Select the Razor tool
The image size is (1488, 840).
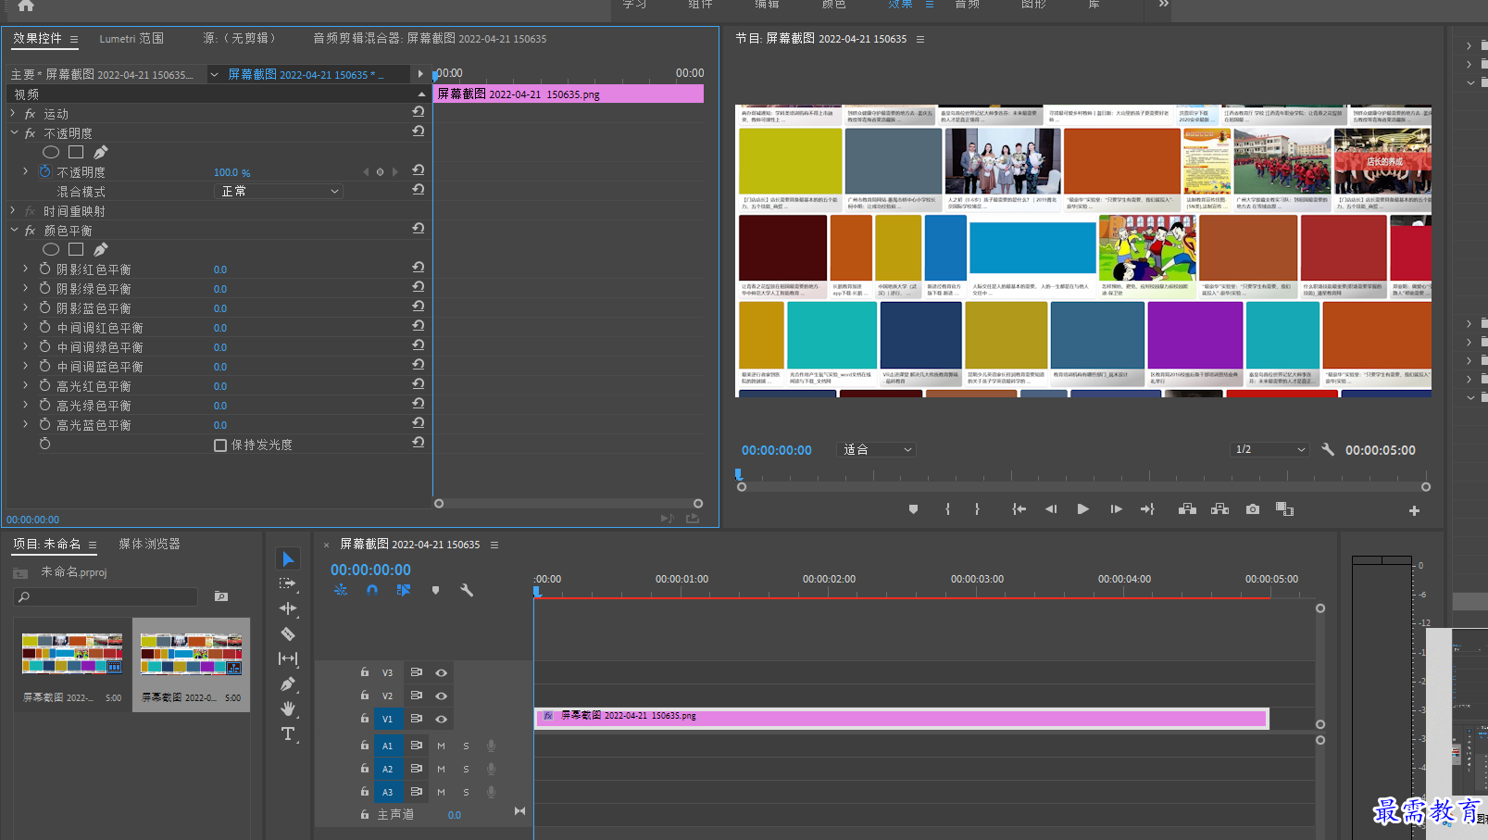coord(288,634)
